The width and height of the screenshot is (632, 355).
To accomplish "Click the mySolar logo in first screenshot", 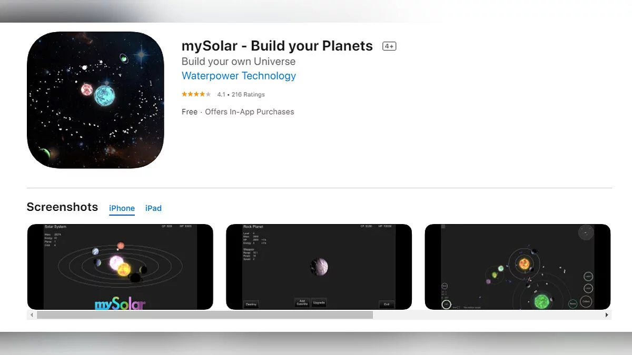I will (120, 305).
